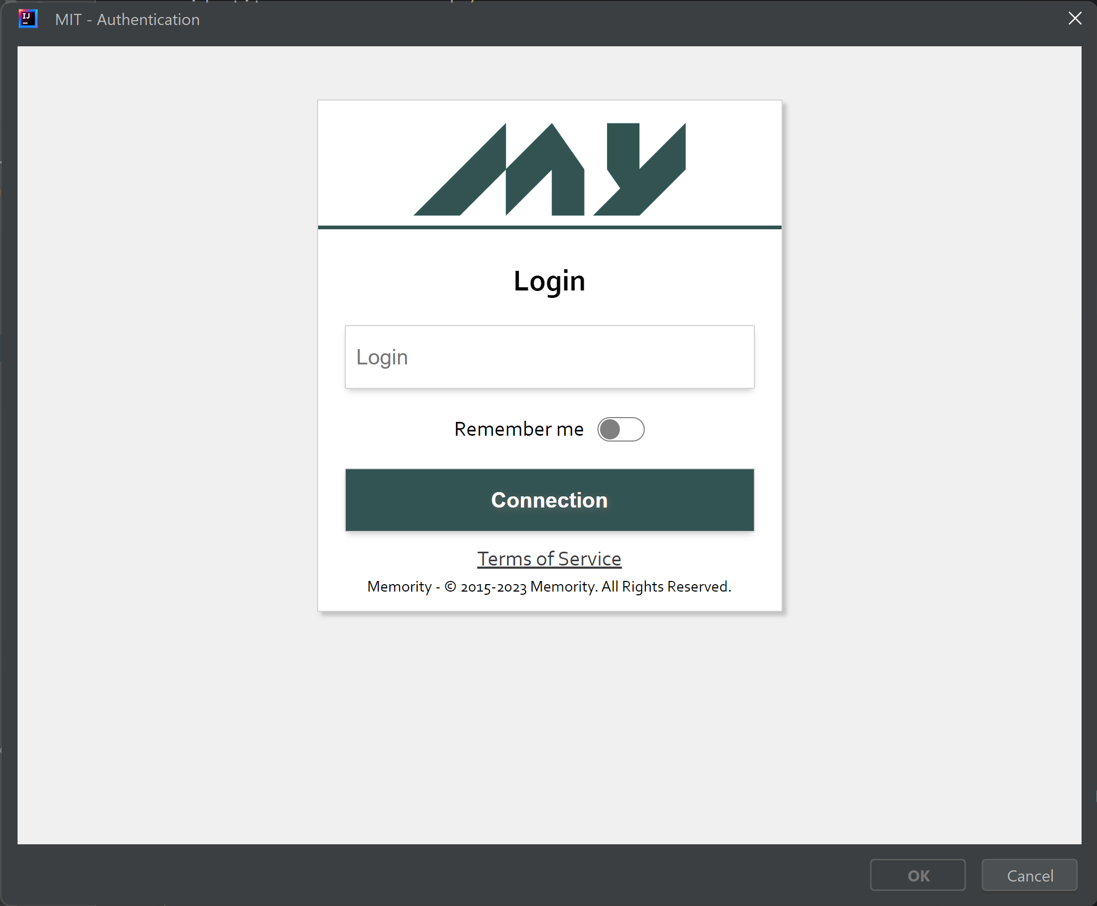
Task: Focus the Login text input field
Action: 549,357
